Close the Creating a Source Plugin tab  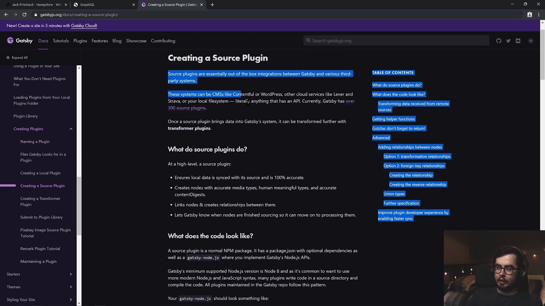[201, 5]
